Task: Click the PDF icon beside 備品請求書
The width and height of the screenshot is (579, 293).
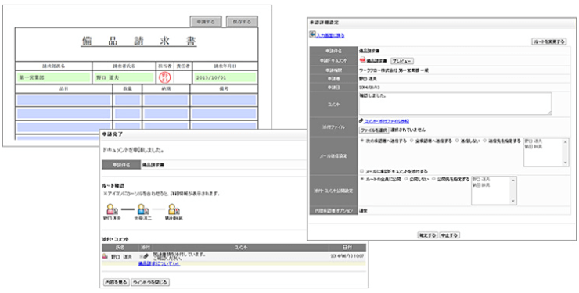Action: tap(362, 60)
